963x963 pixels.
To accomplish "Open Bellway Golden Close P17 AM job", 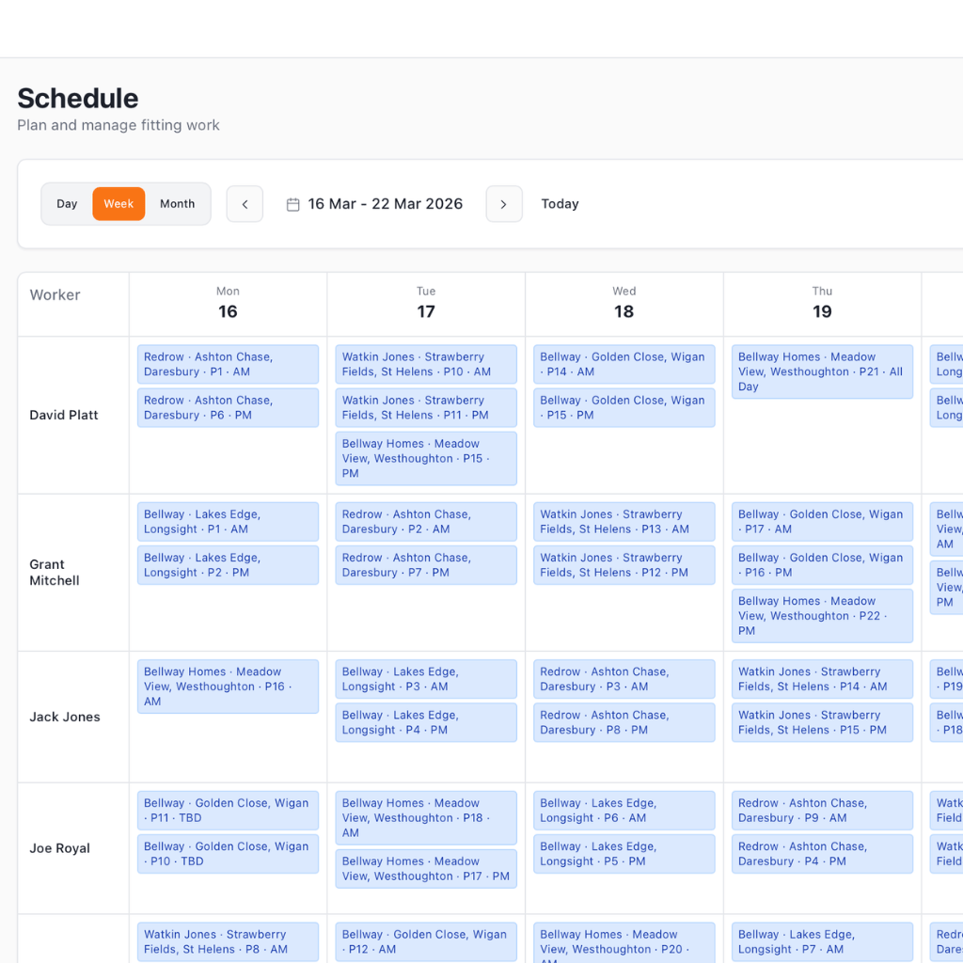I will pyautogui.click(x=822, y=521).
